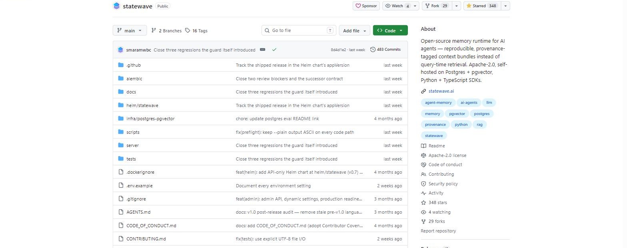Select the pgvector topic tag

pyautogui.click(x=457, y=114)
